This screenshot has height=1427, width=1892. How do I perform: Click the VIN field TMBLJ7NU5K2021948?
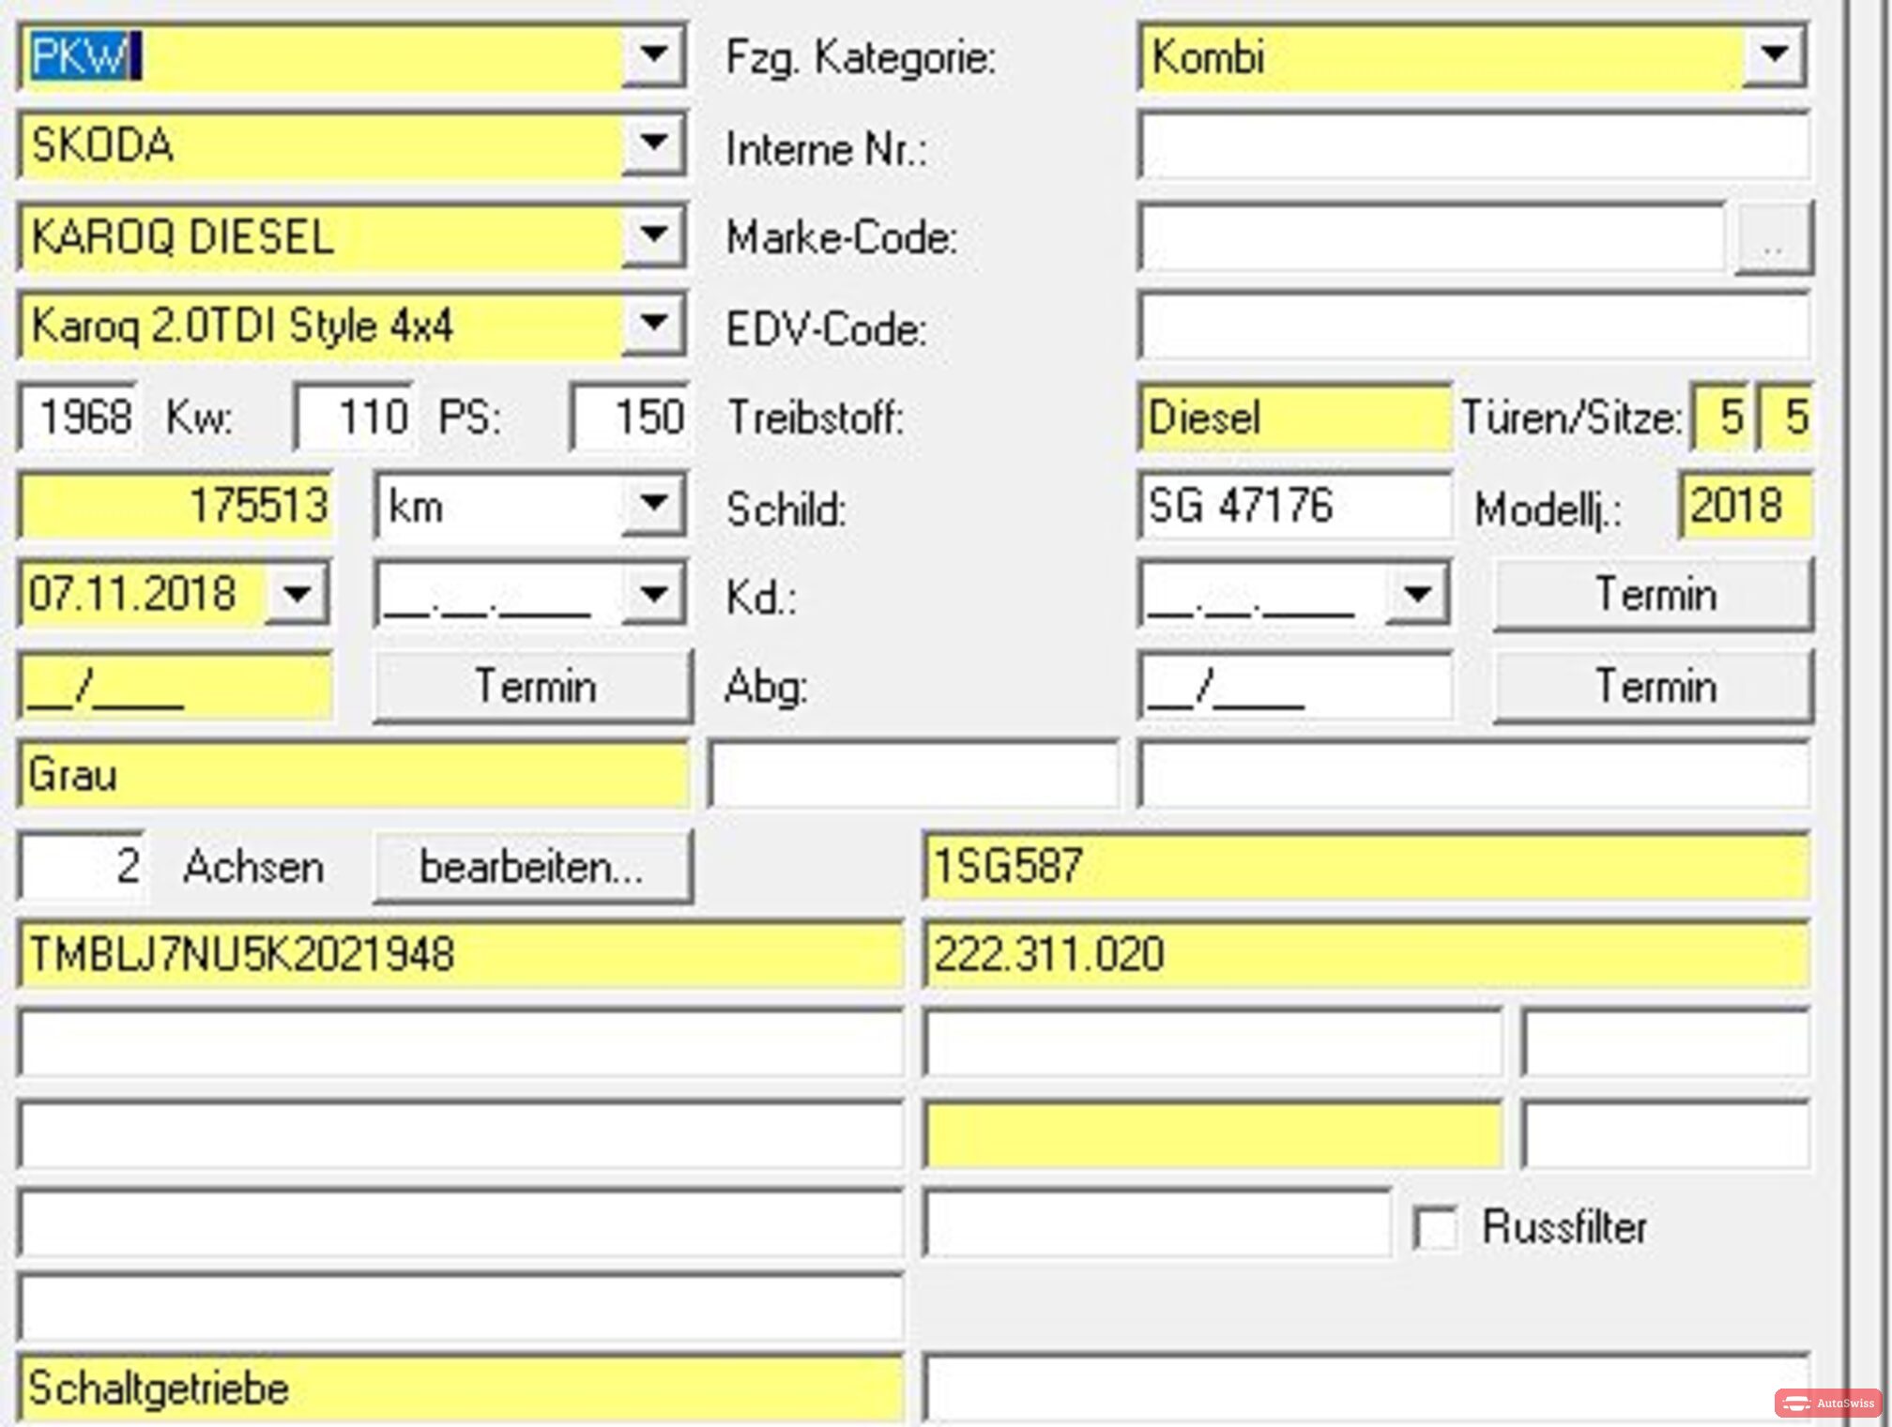click(461, 955)
